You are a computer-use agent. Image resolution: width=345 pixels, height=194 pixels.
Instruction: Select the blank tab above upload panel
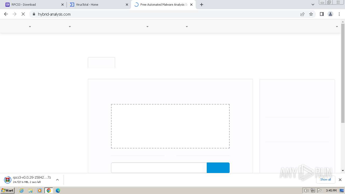coord(101,63)
